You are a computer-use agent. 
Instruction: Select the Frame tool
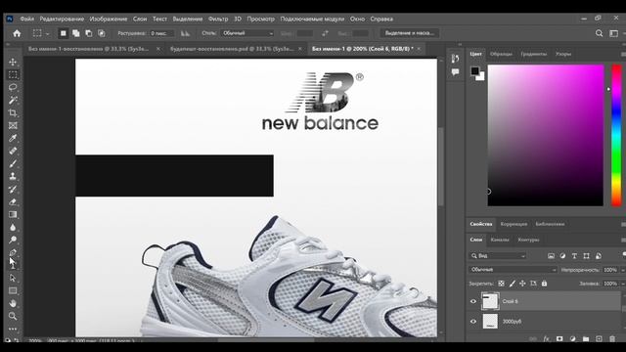tap(13, 126)
